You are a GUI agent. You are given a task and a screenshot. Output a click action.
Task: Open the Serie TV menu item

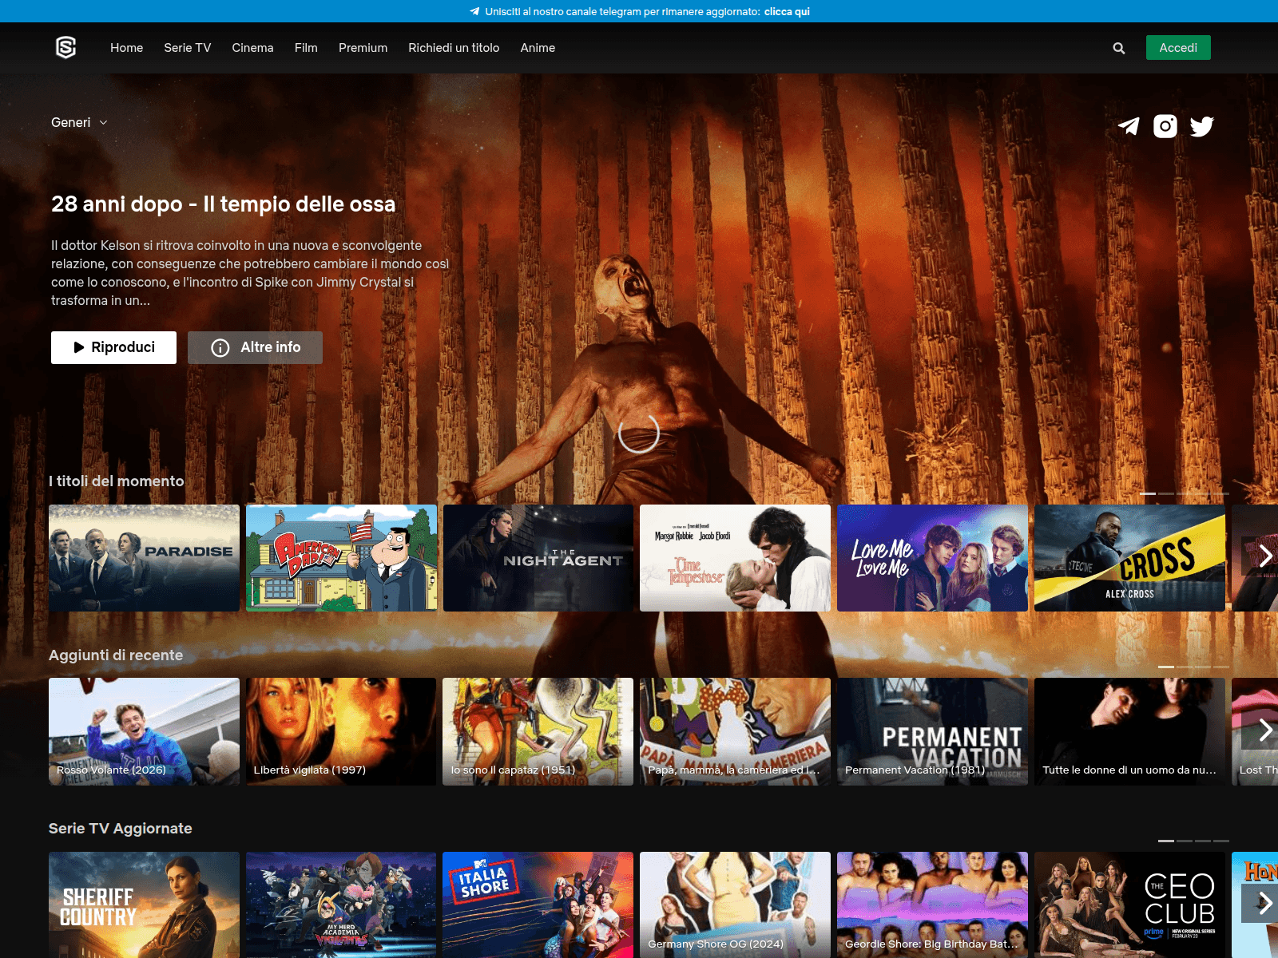[187, 48]
